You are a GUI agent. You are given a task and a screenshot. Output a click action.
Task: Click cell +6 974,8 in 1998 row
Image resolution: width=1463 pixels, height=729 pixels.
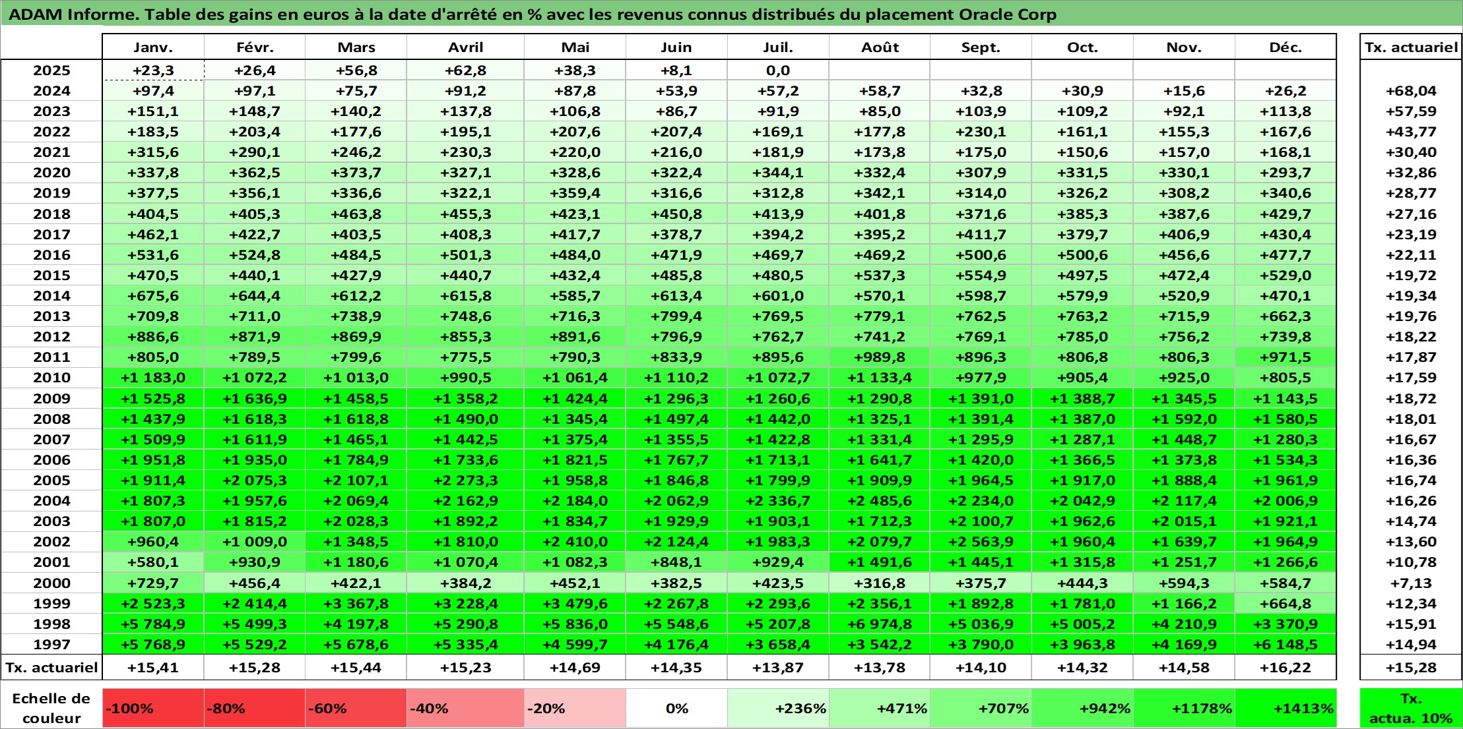(880, 624)
